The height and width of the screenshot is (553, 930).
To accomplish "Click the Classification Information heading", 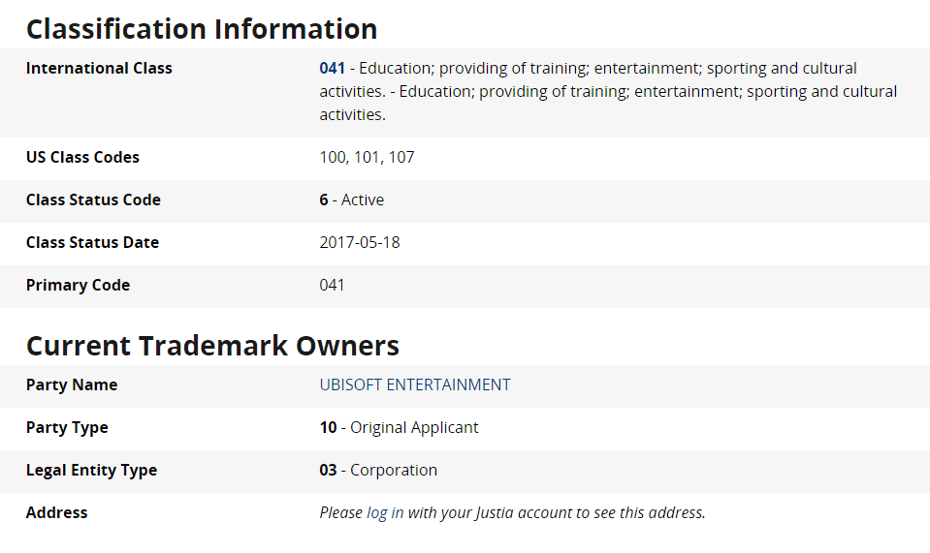I will [x=202, y=28].
